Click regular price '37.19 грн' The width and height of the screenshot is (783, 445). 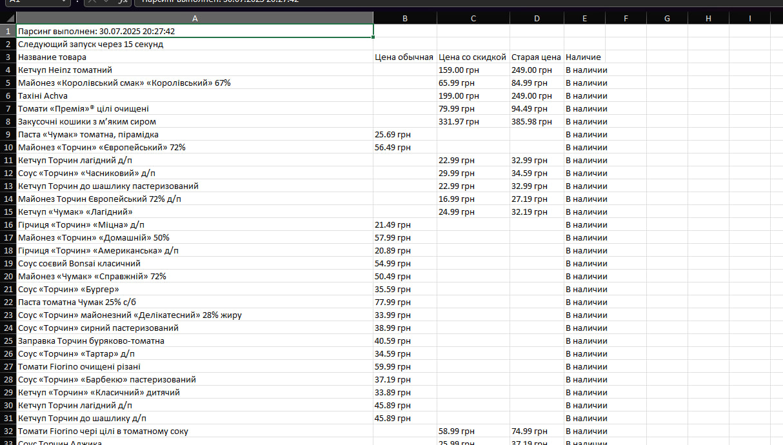tap(405, 379)
